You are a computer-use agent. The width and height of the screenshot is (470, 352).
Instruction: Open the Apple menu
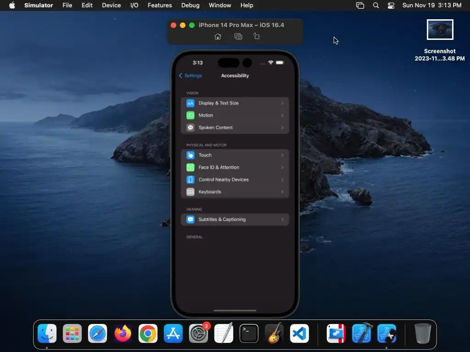[x=12, y=5]
